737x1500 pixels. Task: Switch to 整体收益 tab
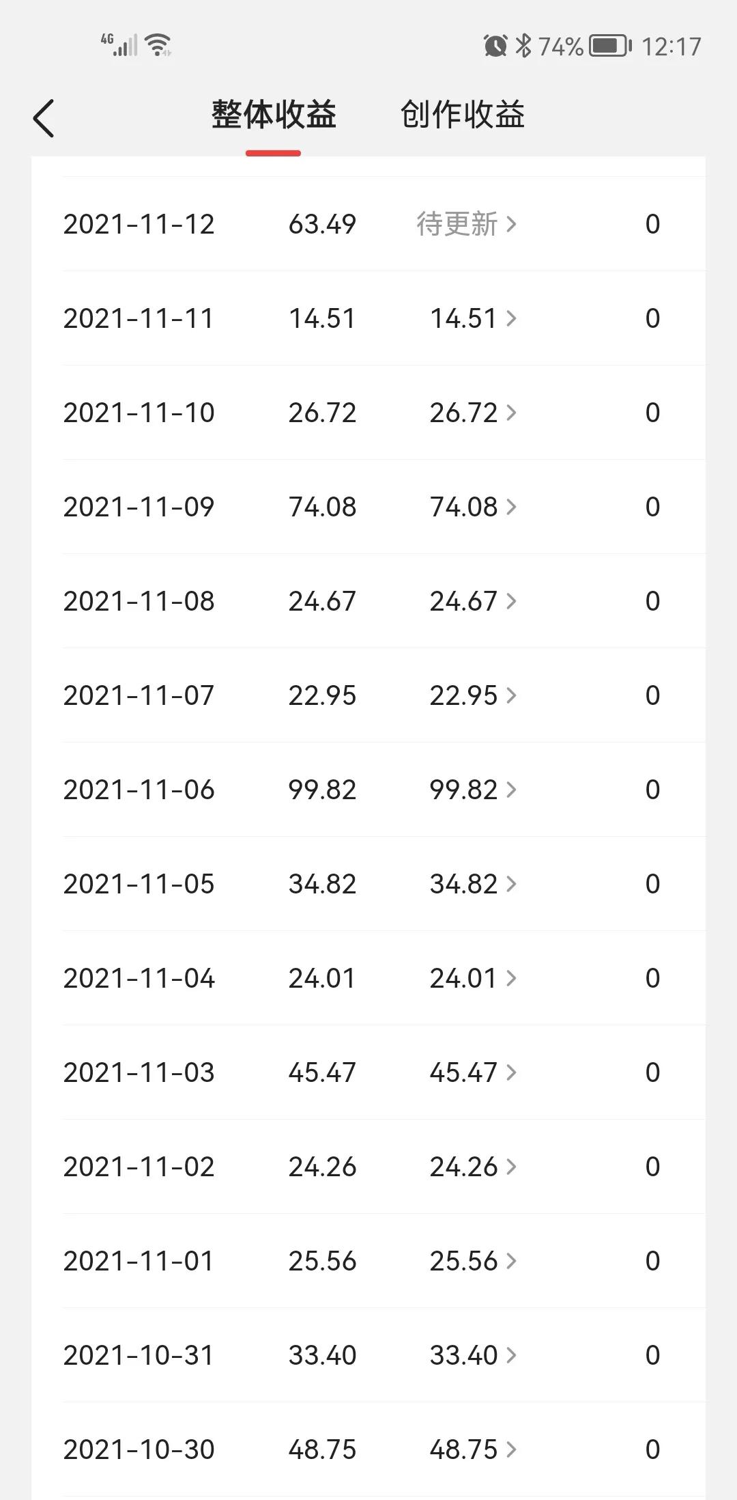coord(274,115)
